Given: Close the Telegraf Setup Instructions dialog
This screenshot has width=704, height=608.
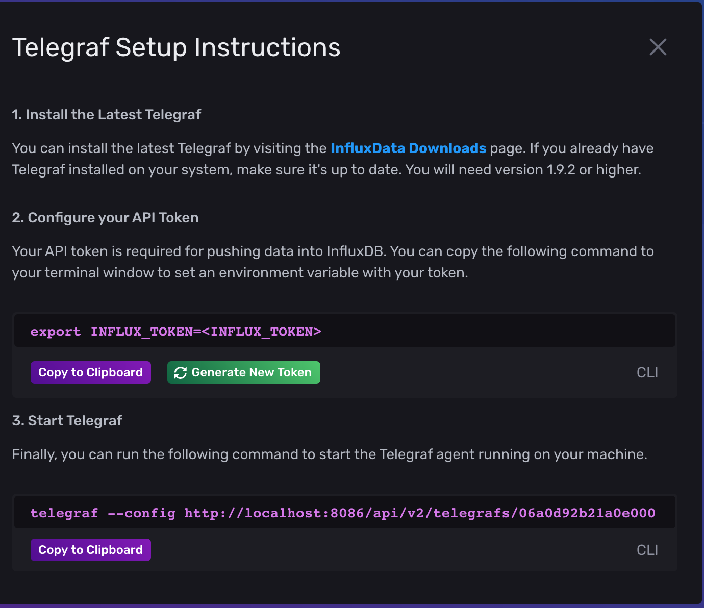Looking at the screenshot, I should [658, 47].
